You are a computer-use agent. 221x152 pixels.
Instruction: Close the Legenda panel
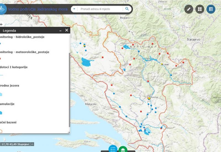(67, 30)
